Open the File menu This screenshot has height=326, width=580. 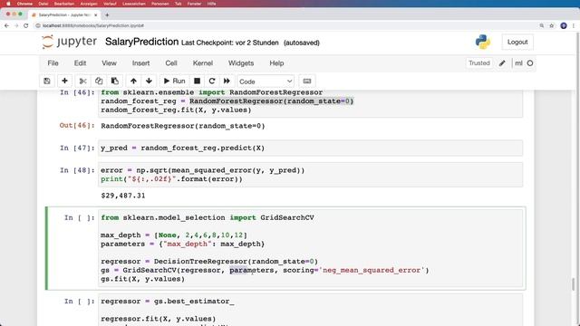pos(53,63)
